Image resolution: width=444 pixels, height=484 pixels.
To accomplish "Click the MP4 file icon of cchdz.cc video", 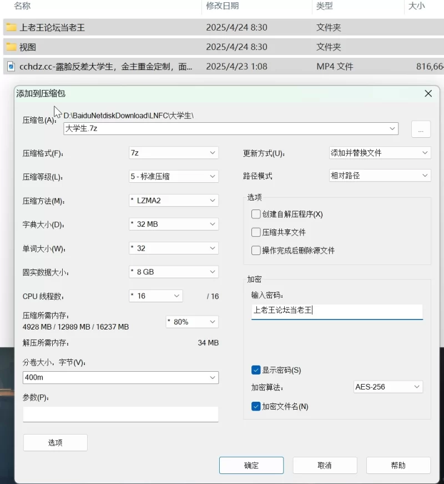I will [11, 66].
